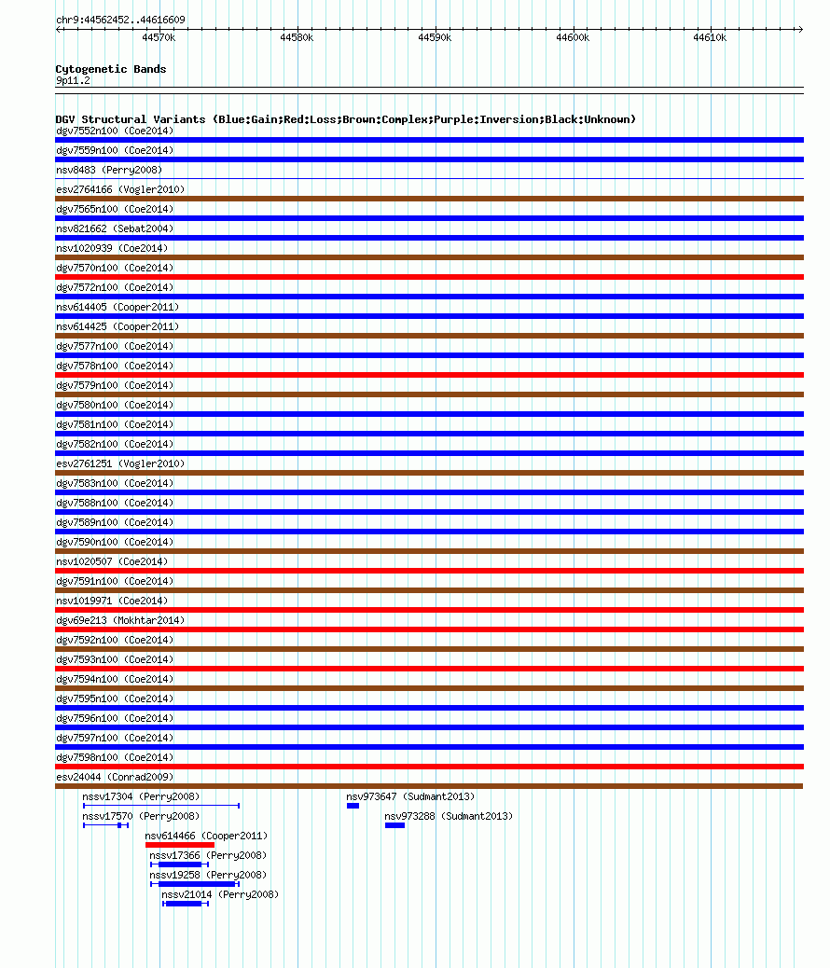
Task: Click dgv7565n100 (Coe2014) label
Action: tap(115, 209)
